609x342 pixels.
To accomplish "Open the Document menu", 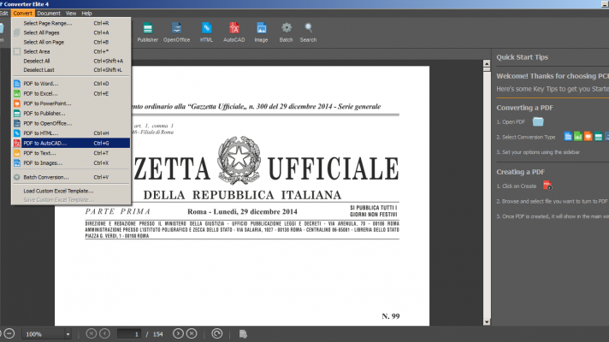I will pos(48,14).
